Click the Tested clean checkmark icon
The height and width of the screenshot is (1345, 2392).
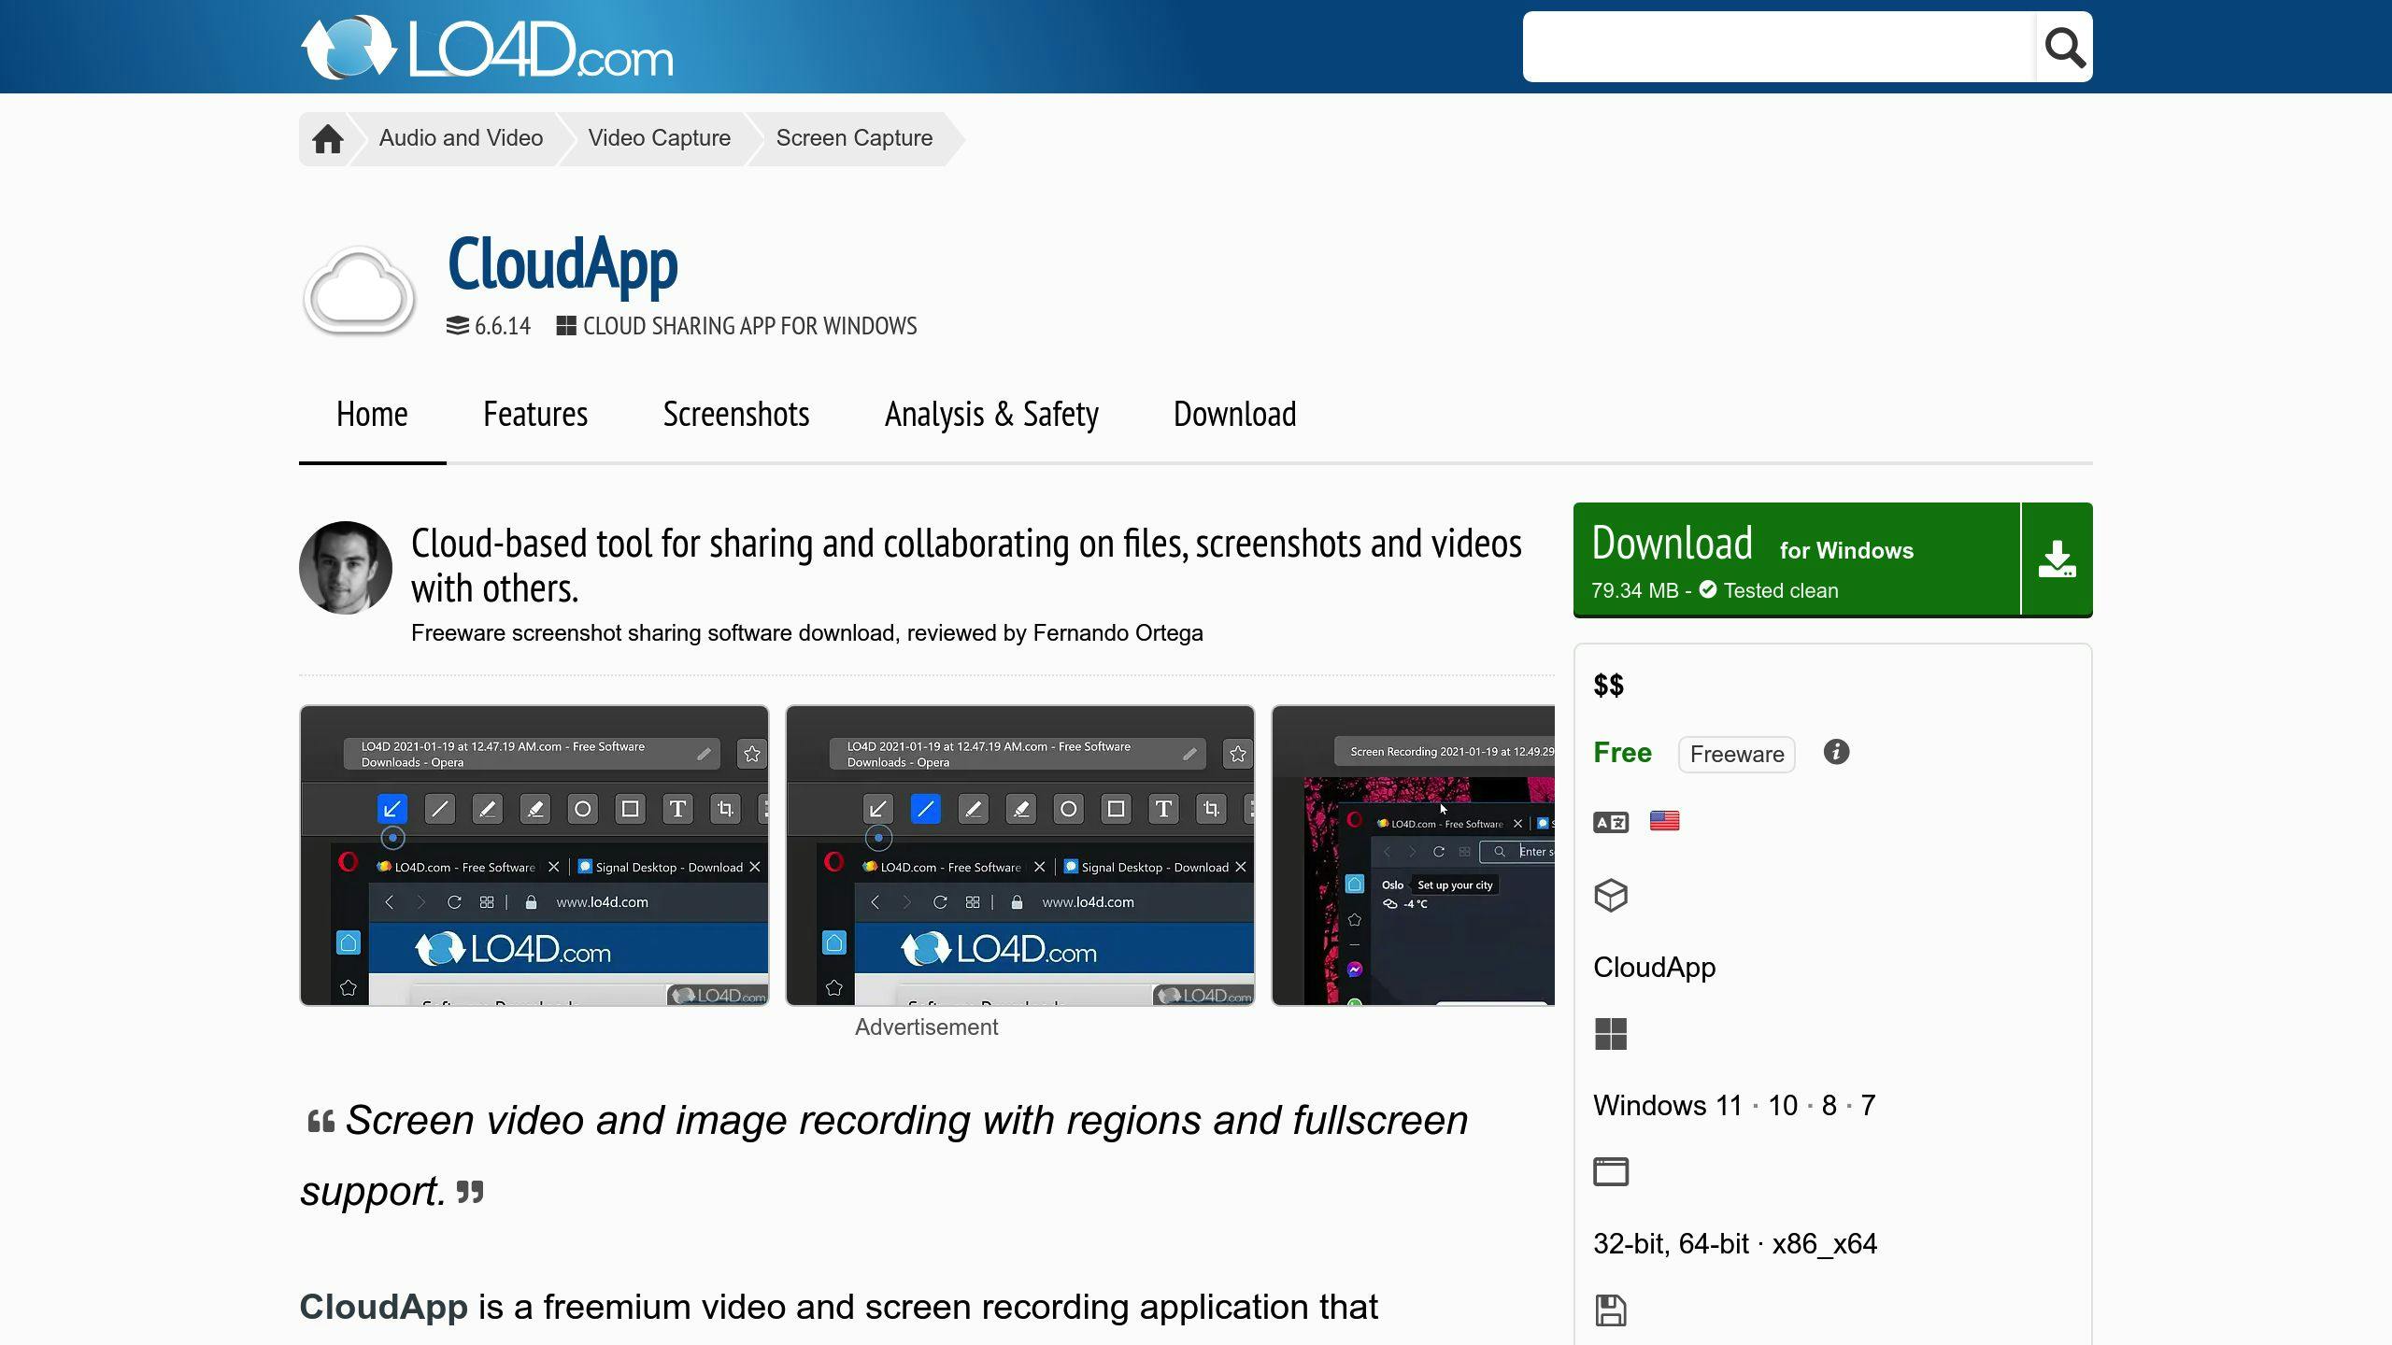1708,589
